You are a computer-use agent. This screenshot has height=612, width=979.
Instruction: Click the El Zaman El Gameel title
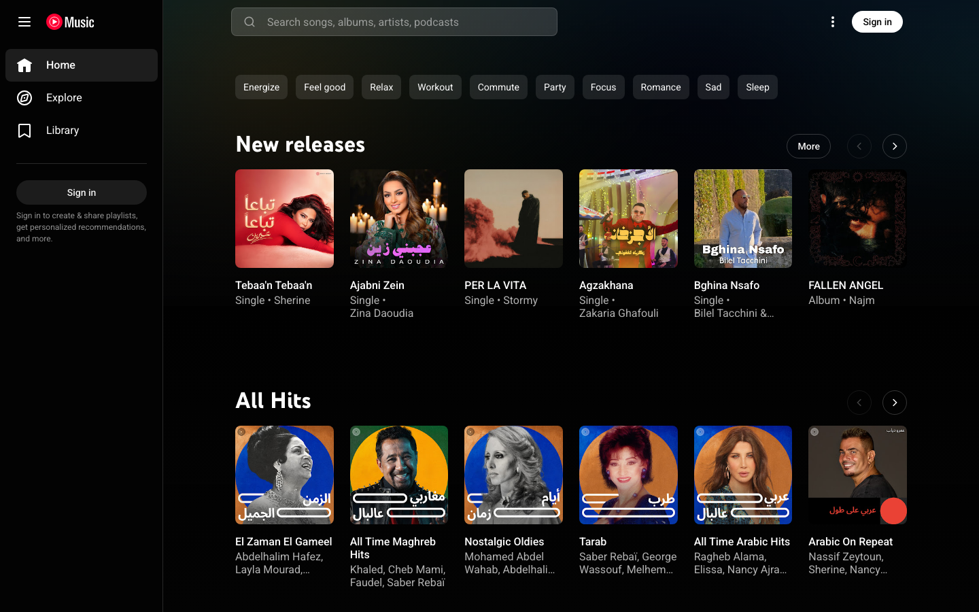click(x=284, y=541)
